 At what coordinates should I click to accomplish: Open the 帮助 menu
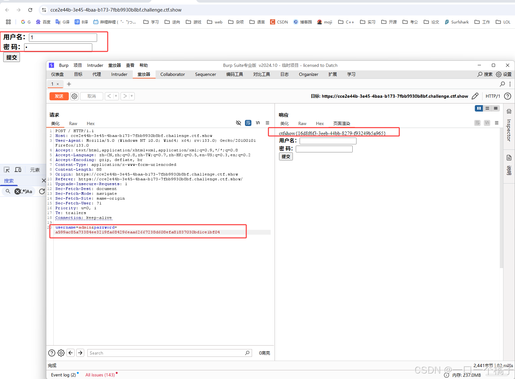(x=144, y=65)
